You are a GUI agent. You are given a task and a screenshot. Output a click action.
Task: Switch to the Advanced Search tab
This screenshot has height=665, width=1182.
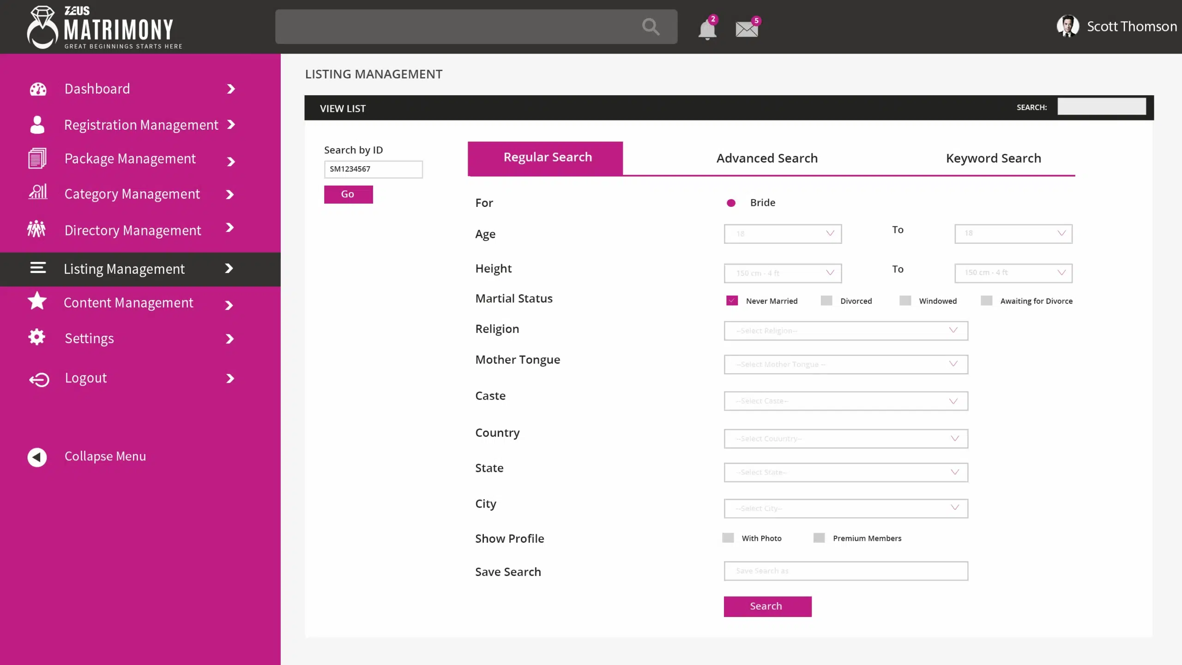pos(767,158)
